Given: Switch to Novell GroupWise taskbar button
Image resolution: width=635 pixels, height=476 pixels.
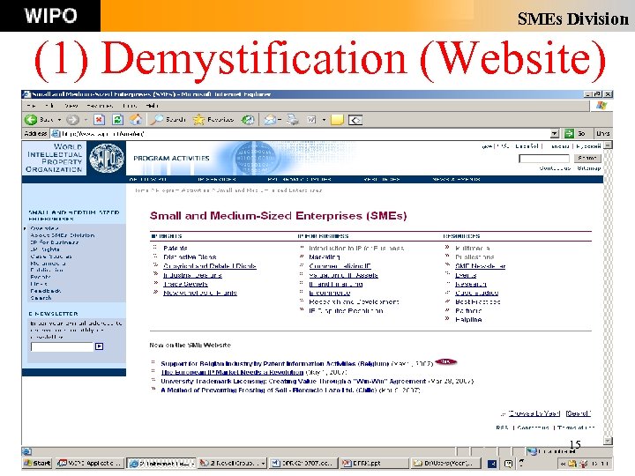Looking at the screenshot, I should (x=233, y=463).
